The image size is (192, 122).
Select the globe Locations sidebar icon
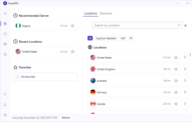(5, 24)
